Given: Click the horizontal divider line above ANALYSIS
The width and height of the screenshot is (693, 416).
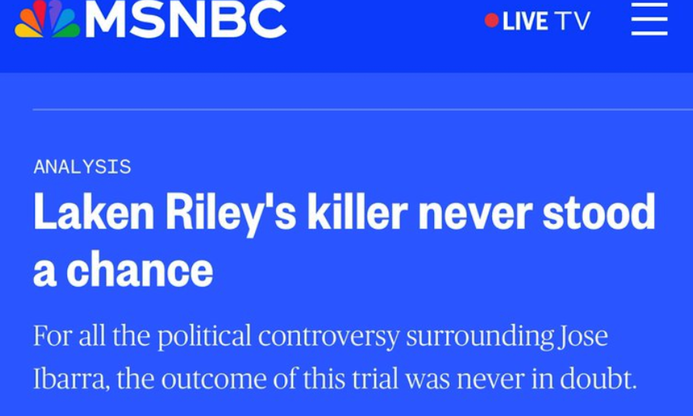Looking at the screenshot, I should point(363,109).
